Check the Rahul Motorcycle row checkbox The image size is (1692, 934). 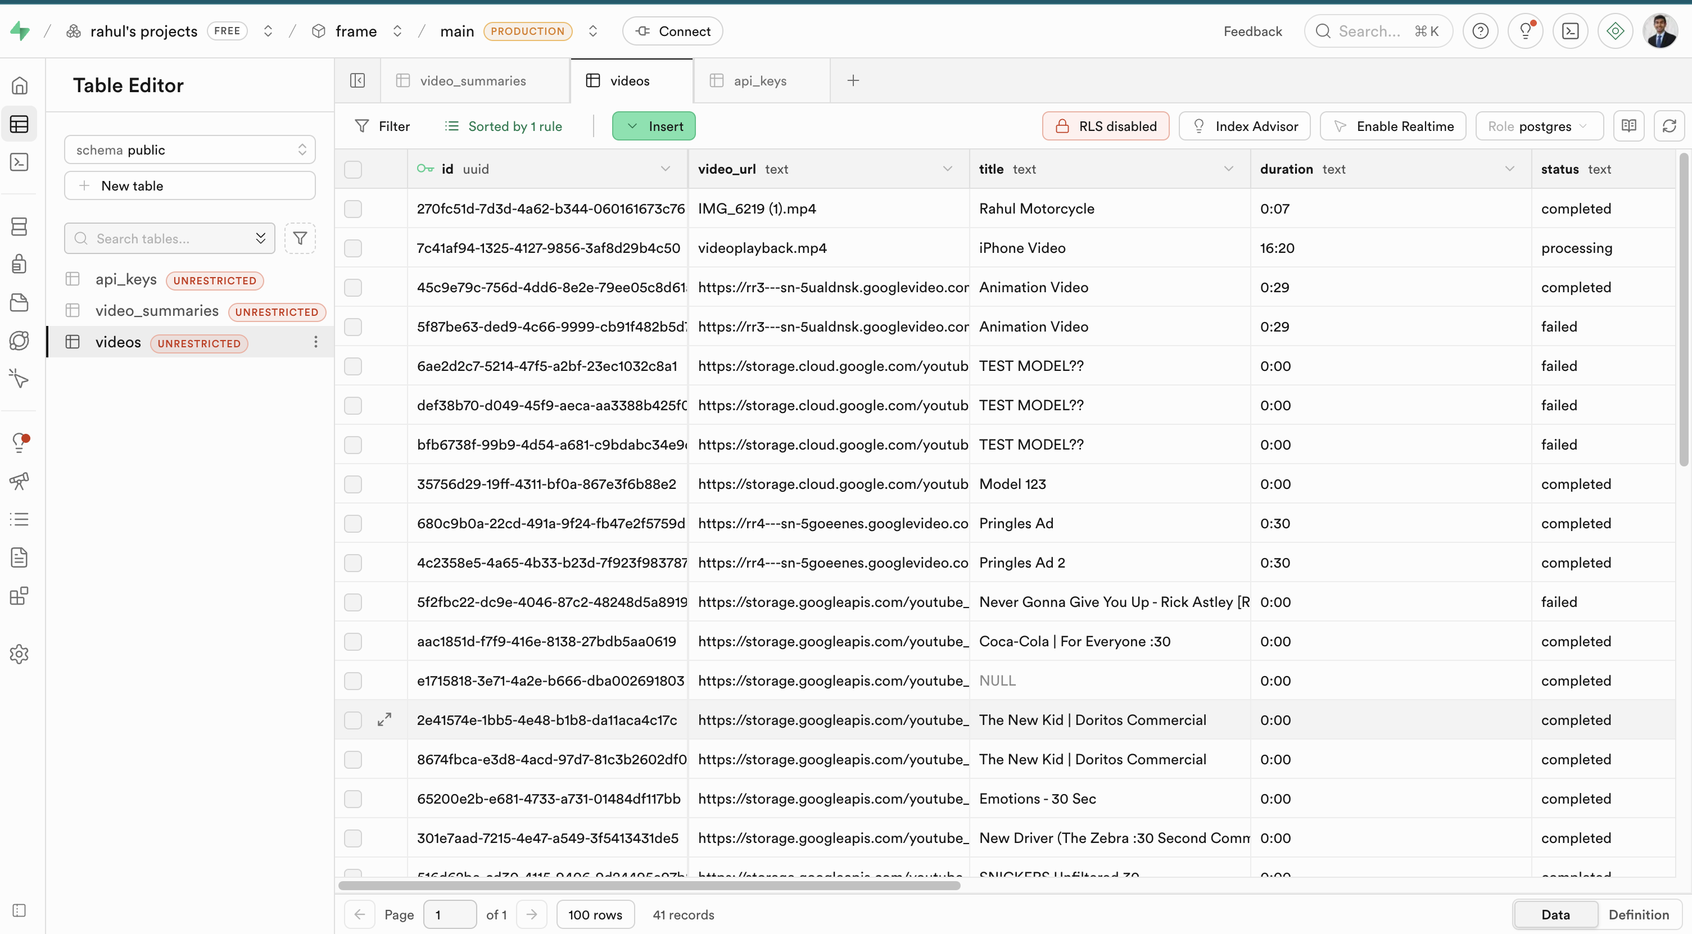(352, 209)
